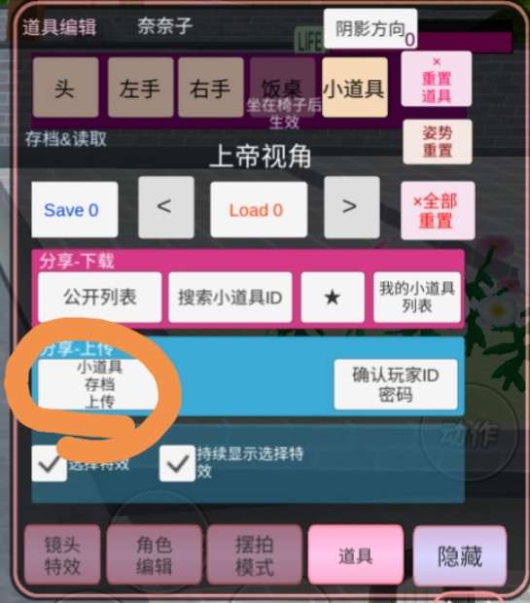Image resolution: width=530 pixels, height=603 pixels.
Task: Select the 右手 body part tab
Action: point(211,88)
